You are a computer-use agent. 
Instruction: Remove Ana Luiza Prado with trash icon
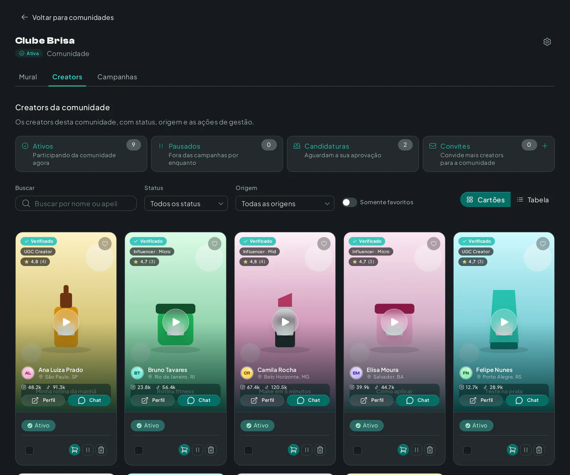101,450
